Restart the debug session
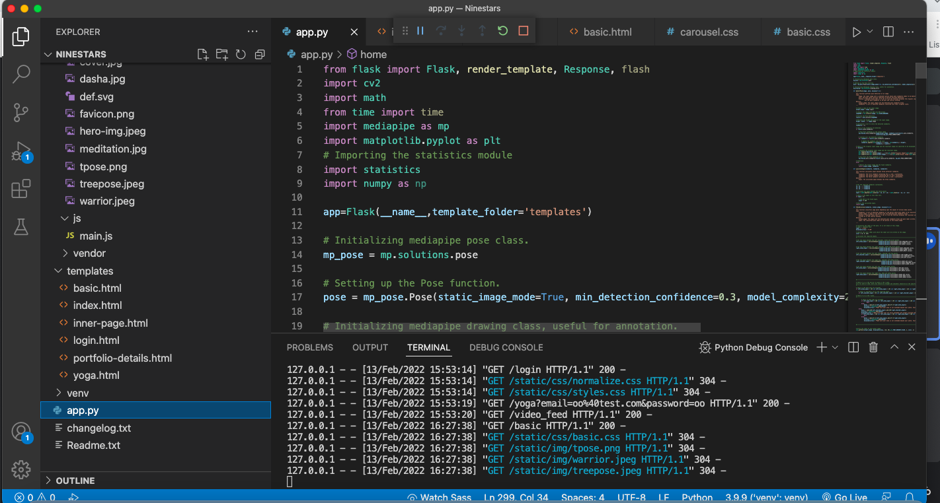Image resolution: width=940 pixels, height=503 pixels. tap(502, 31)
